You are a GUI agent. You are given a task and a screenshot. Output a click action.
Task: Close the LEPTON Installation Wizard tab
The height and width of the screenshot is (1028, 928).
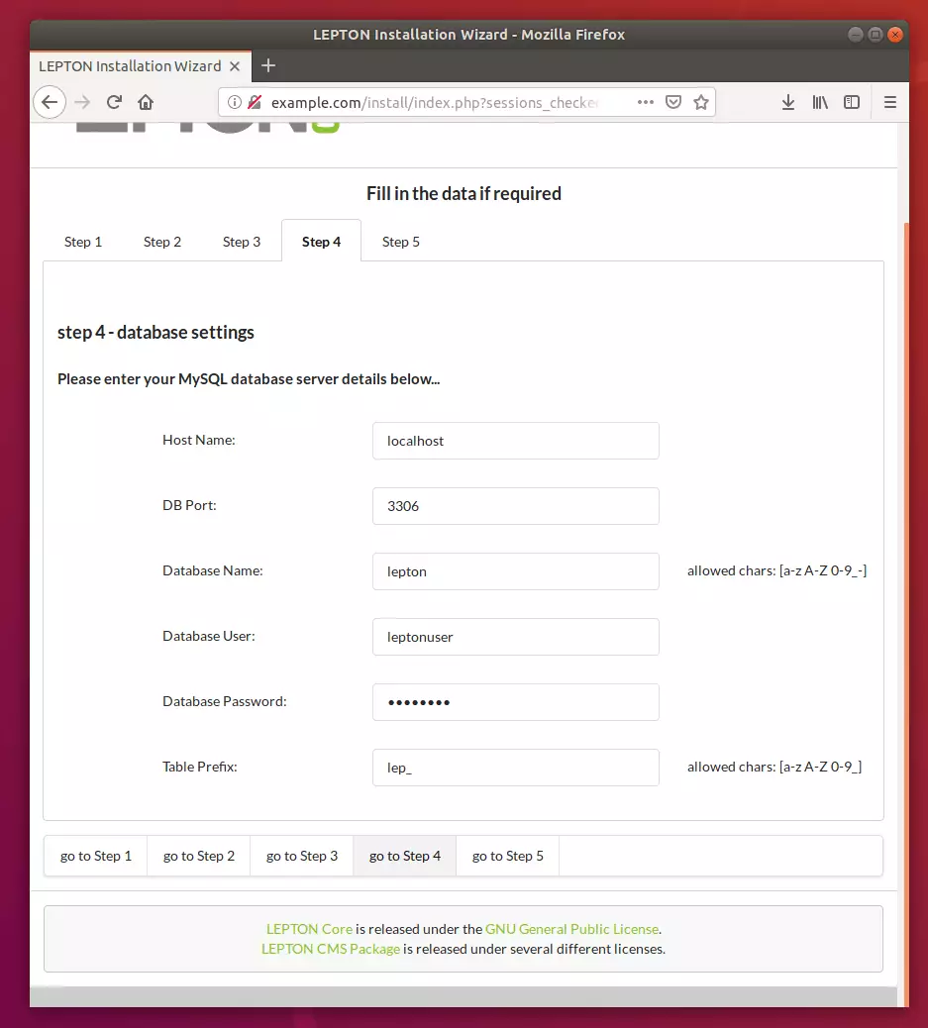pos(235,66)
